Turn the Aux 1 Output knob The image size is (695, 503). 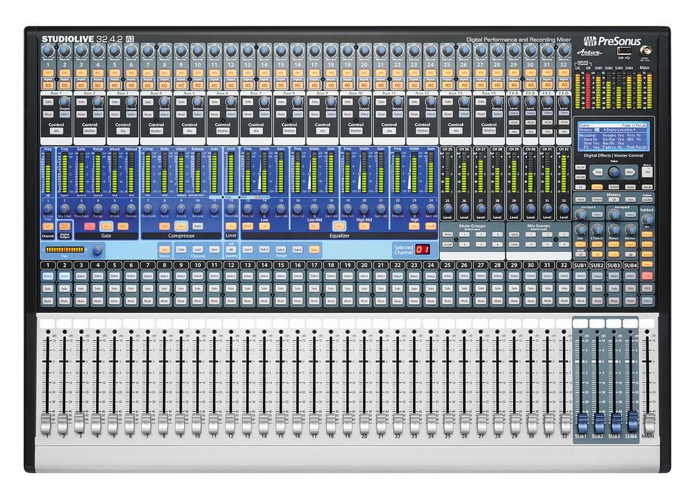65,102
